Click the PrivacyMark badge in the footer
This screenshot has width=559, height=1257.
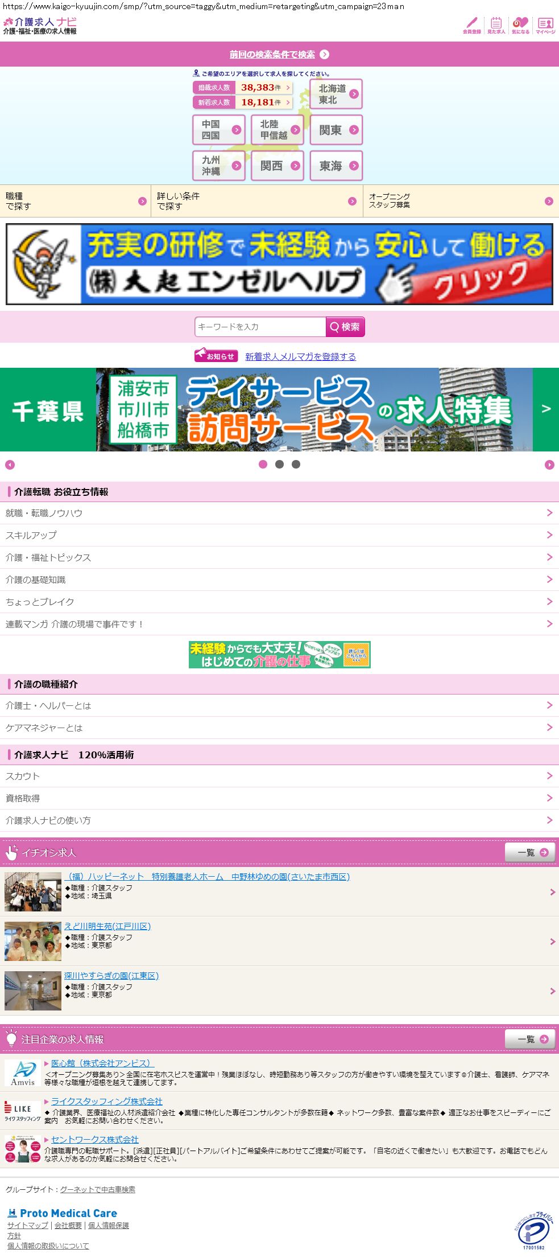(x=533, y=1231)
